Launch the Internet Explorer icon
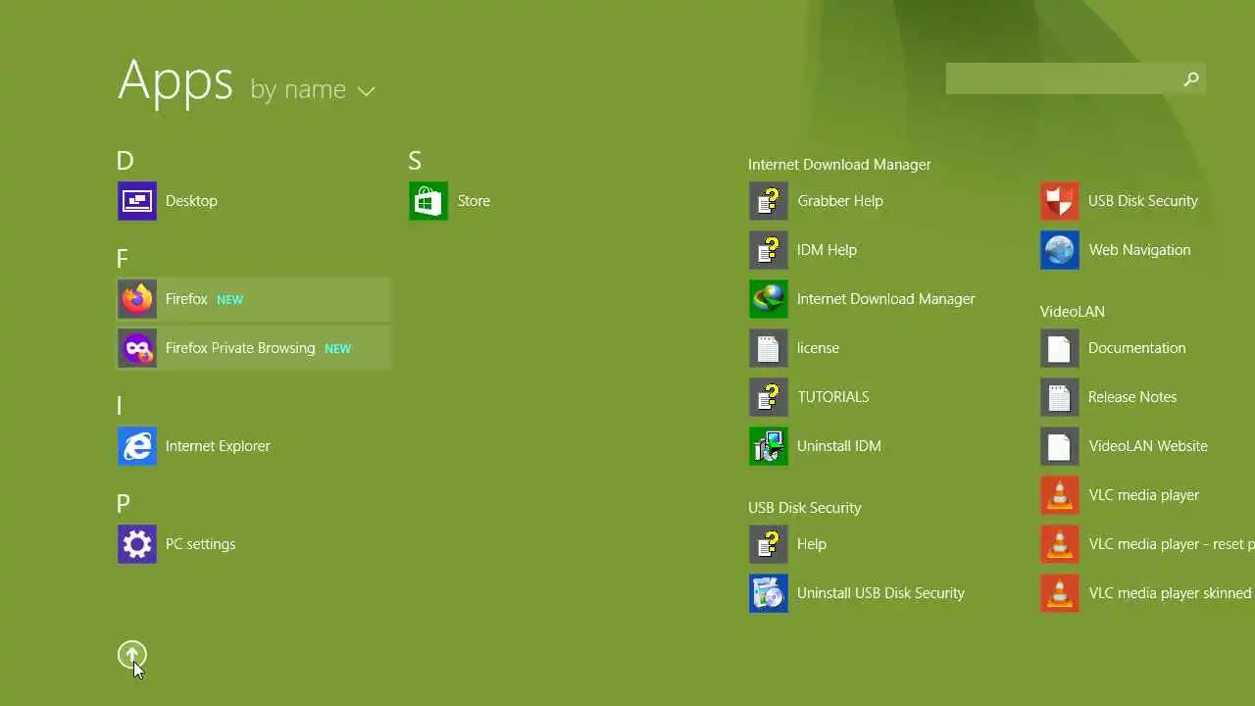The height and width of the screenshot is (706, 1255). 137,446
